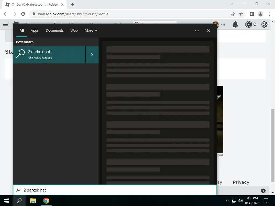Open volume control tray icon
The height and width of the screenshot is (206, 275).
[x=240, y=201]
